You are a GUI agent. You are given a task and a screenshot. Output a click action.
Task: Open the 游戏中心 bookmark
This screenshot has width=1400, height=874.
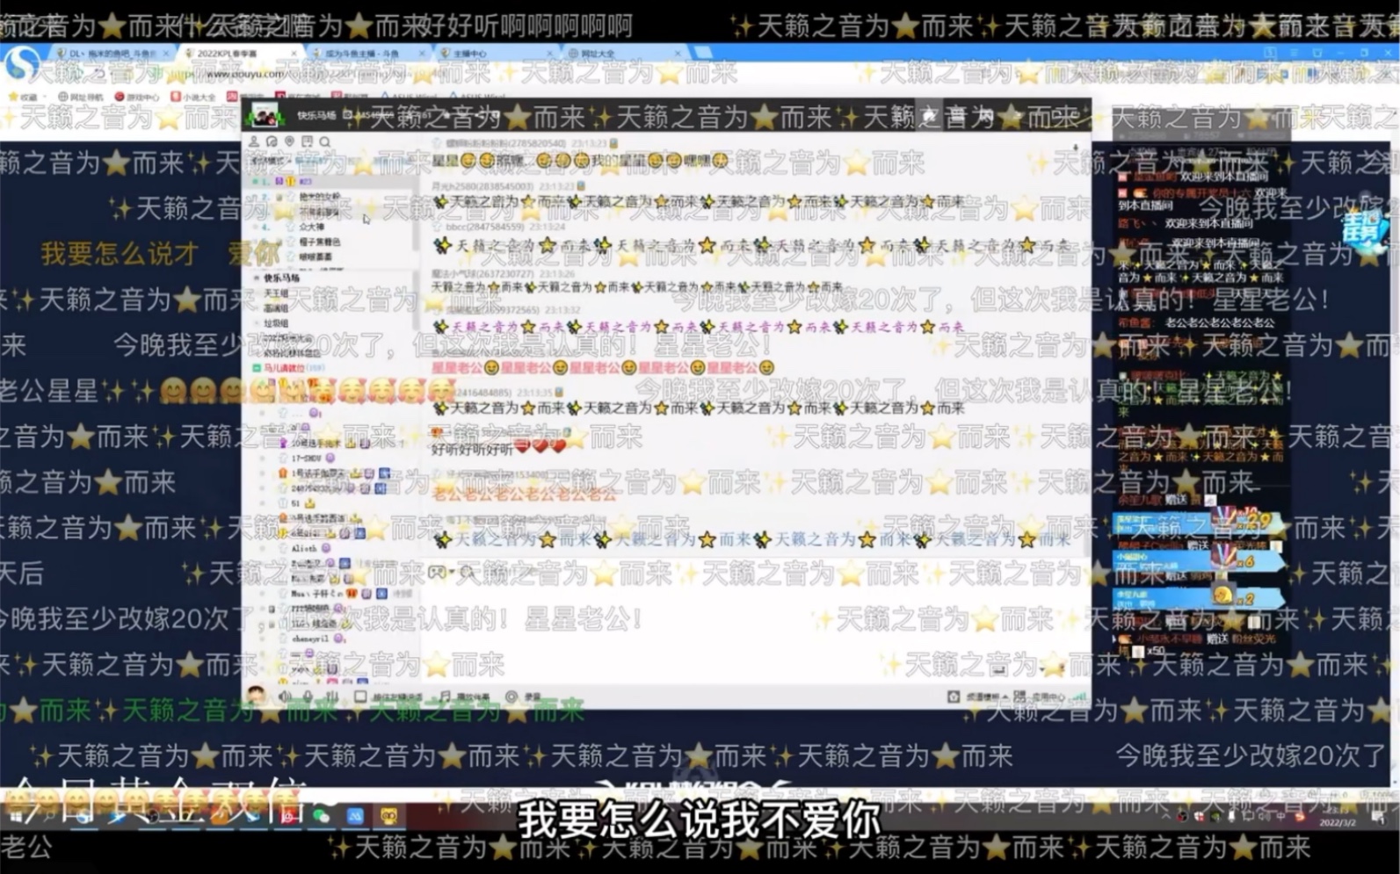click(137, 97)
